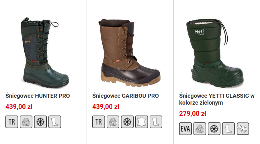Screen dimensions: 260x144
Task: Click the leather hide icon under CARIBOU PRO
Action: [141, 122]
